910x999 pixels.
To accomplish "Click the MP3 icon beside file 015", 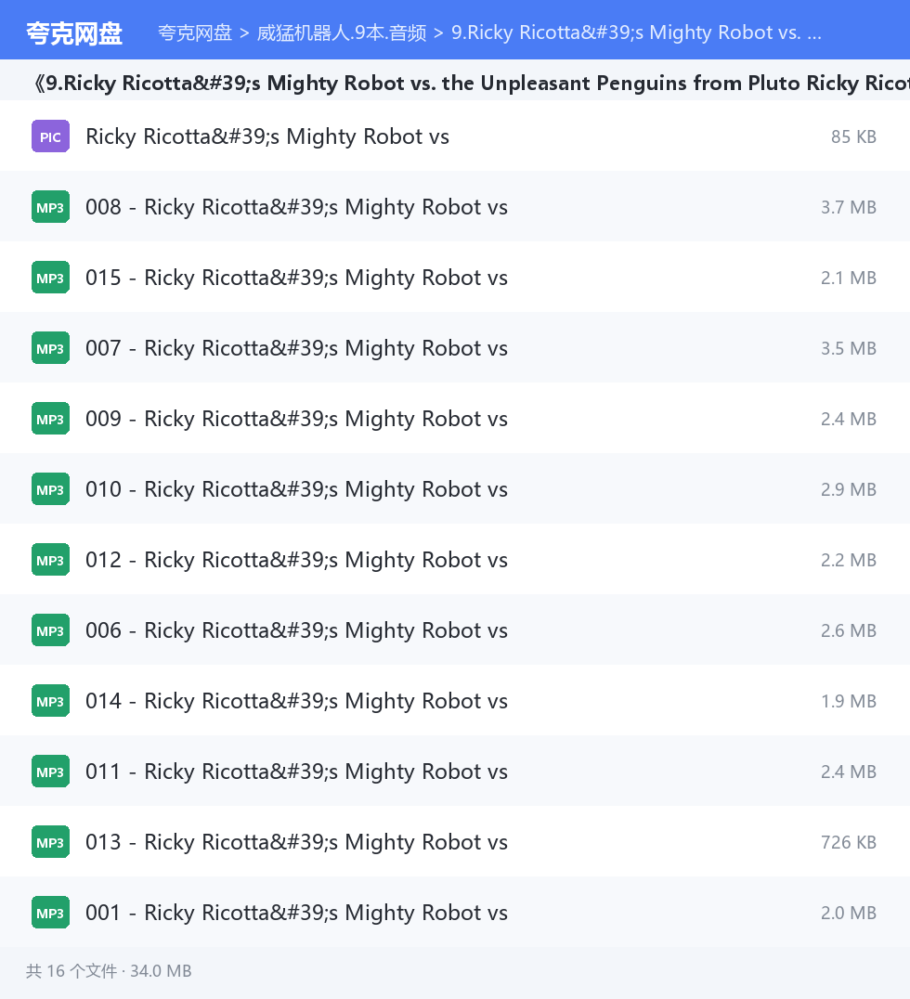I will point(50,278).
